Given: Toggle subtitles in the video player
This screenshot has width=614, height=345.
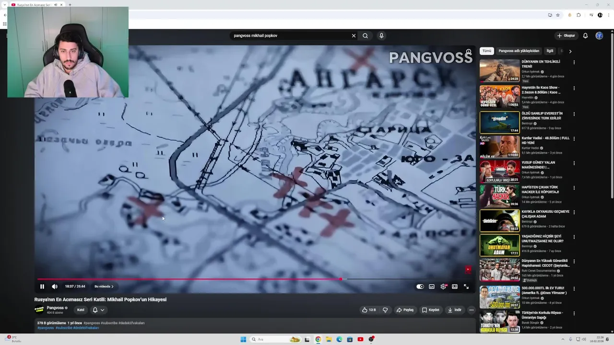Looking at the screenshot, I should [432, 287].
